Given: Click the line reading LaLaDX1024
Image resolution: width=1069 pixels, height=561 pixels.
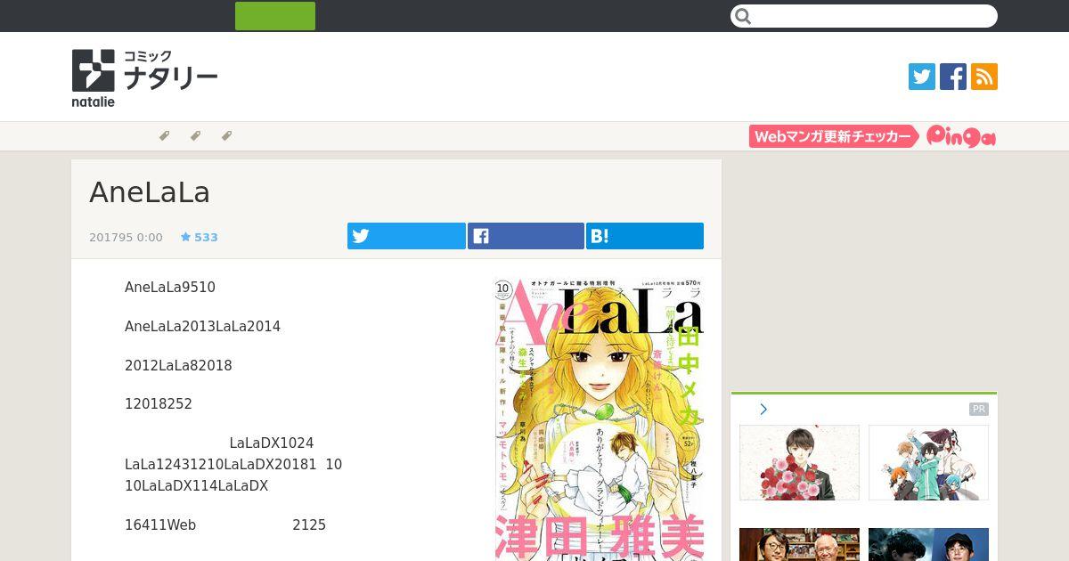Looking at the screenshot, I should click(272, 443).
